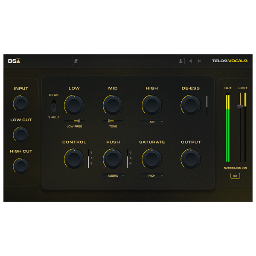Image resolution: width=256 pixels, height=256 pixels.
Task: Click the Low Freq slider handle
Action: click(77, 121)
